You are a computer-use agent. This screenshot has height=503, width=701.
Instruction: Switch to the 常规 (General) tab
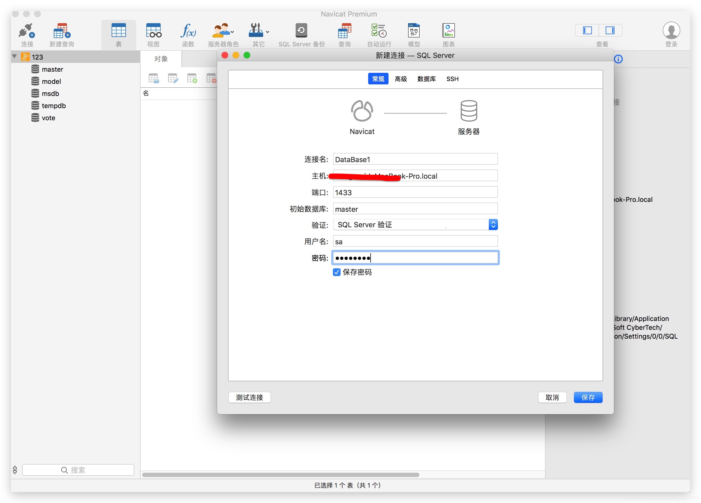pyautogui.click(x=378, y=79)
